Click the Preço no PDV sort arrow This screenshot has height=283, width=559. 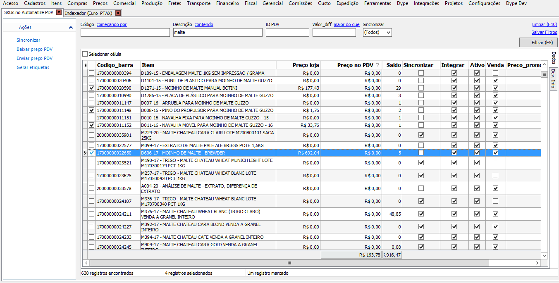coord(377,65)
